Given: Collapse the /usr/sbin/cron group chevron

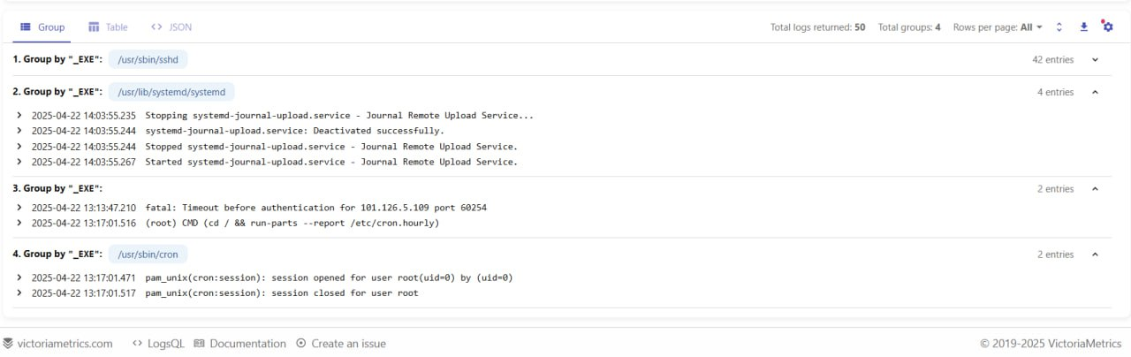Looking at the screenshot, I should tap(1096, 254).
